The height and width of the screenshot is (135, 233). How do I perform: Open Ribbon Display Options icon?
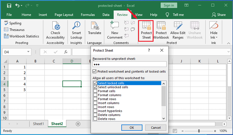click(x=186, y=5)
